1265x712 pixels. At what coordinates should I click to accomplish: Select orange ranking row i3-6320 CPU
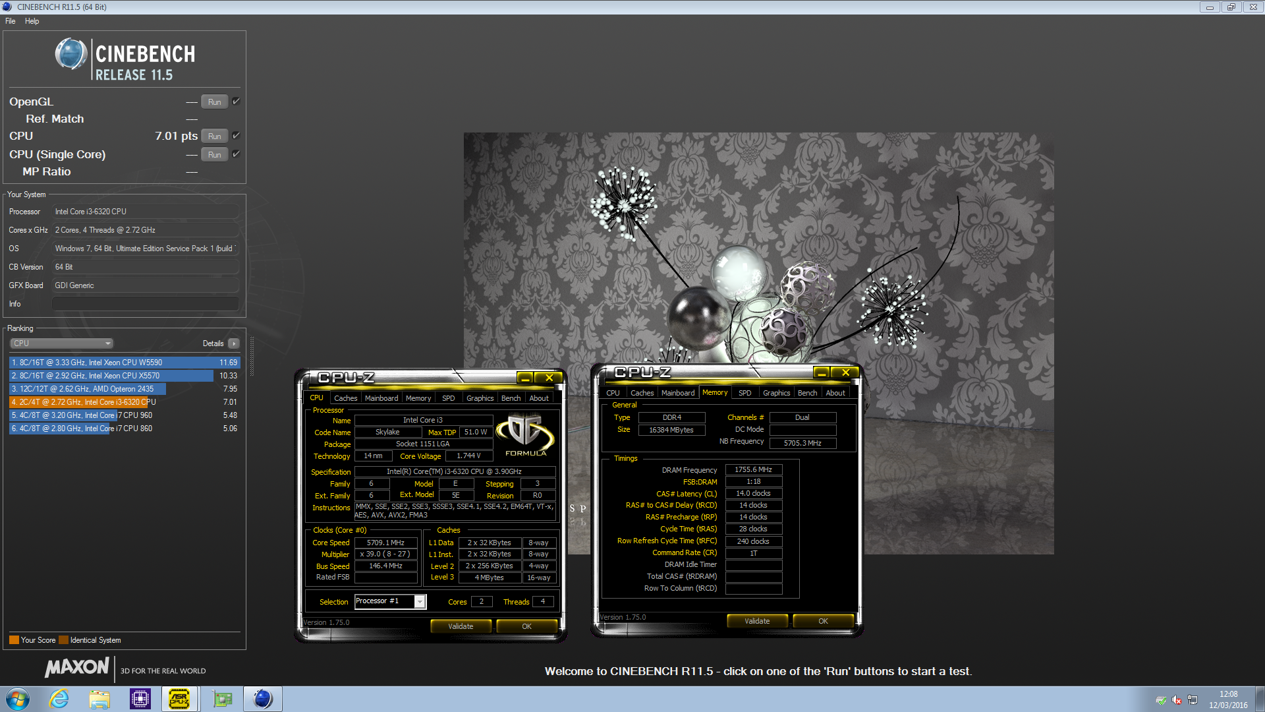(x=125, y=402)
